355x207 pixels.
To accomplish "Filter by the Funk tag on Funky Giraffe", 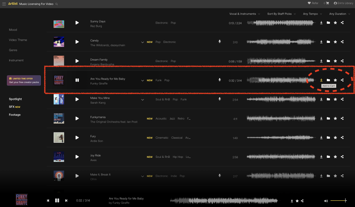I will tap(158, 80).
